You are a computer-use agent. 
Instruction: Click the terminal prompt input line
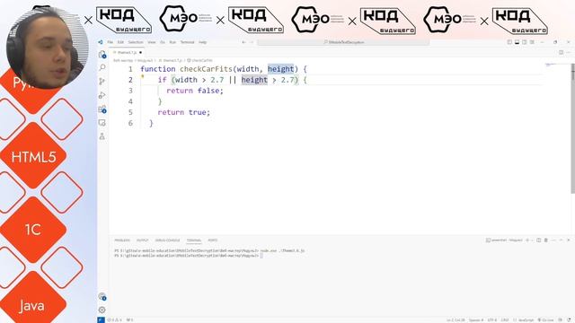pos(189,256)
